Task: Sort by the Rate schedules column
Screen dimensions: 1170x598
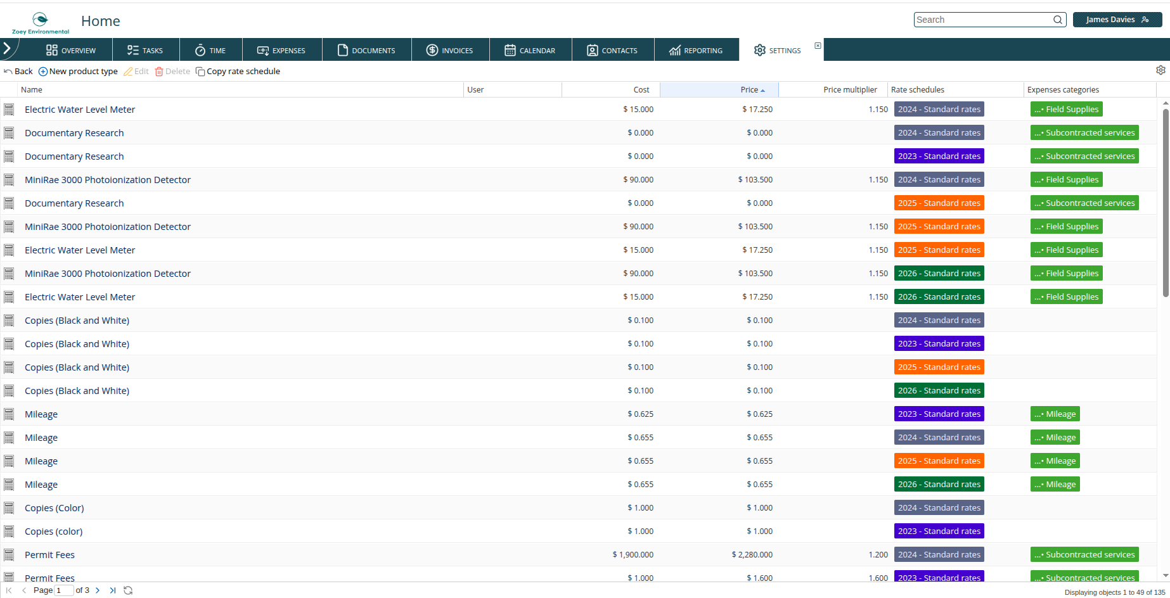Action: [x=955, y=90]
